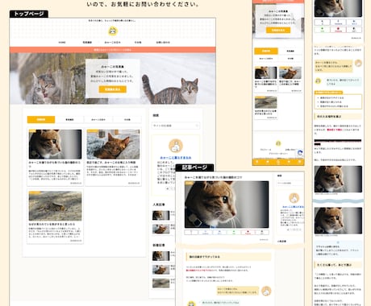Tap the rightmost icon in the mobile orange bottom bar
Image resolution: width=371 pixels, height=306 pixels.
tap(299, 162)
